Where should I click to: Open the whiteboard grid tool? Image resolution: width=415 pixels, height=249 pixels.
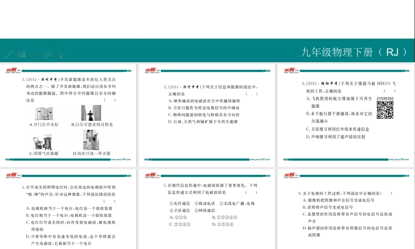pyautogui.click(x=21, y=54)
